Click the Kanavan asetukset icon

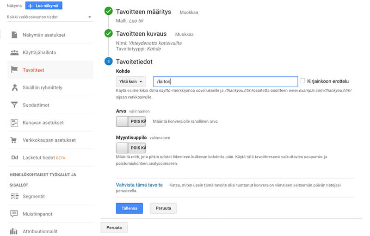pos(14,123)
